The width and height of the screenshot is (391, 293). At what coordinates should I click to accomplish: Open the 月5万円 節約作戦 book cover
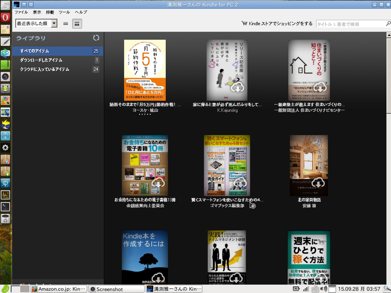[145, 70]
